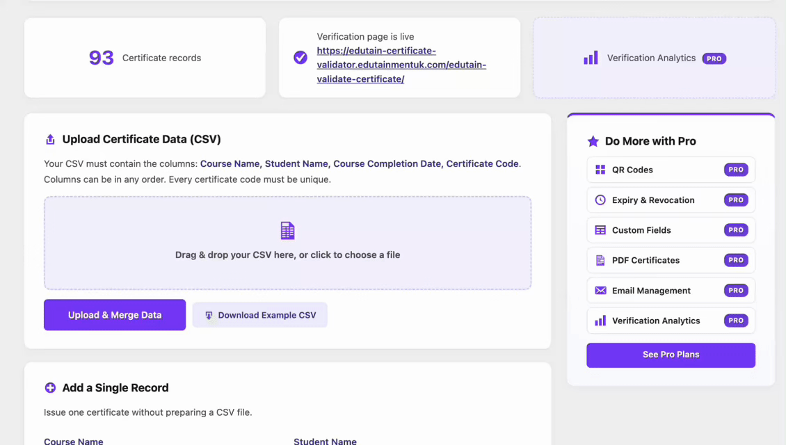Screen dimensions: 786x445
Task: Click the 'Add a Single Record' heading
Action: point(115,388)
